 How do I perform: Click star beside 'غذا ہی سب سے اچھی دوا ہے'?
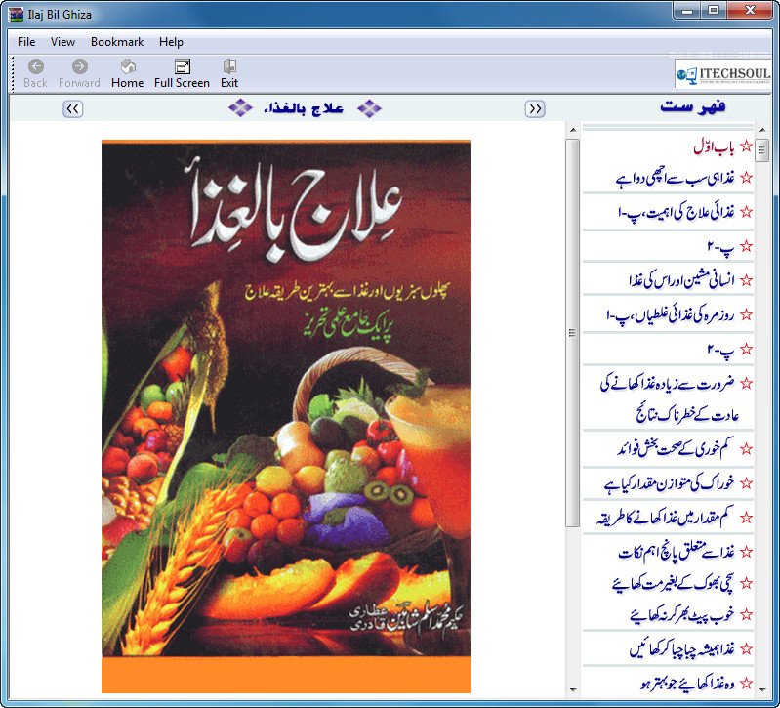746,177
